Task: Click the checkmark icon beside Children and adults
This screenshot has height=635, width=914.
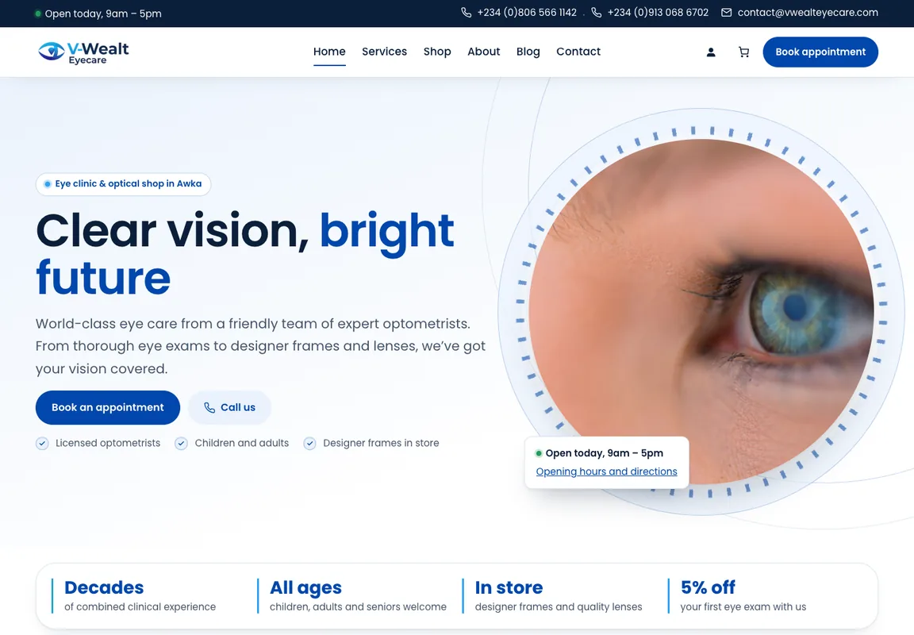Action: [x=181, y=443]
